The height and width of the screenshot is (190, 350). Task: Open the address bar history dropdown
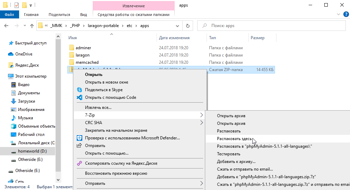(x=179, y=26)
